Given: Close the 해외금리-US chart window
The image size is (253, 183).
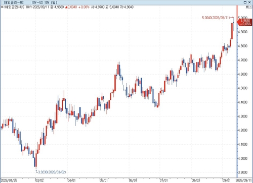Looking at the screenshot, I should [249, 2].
